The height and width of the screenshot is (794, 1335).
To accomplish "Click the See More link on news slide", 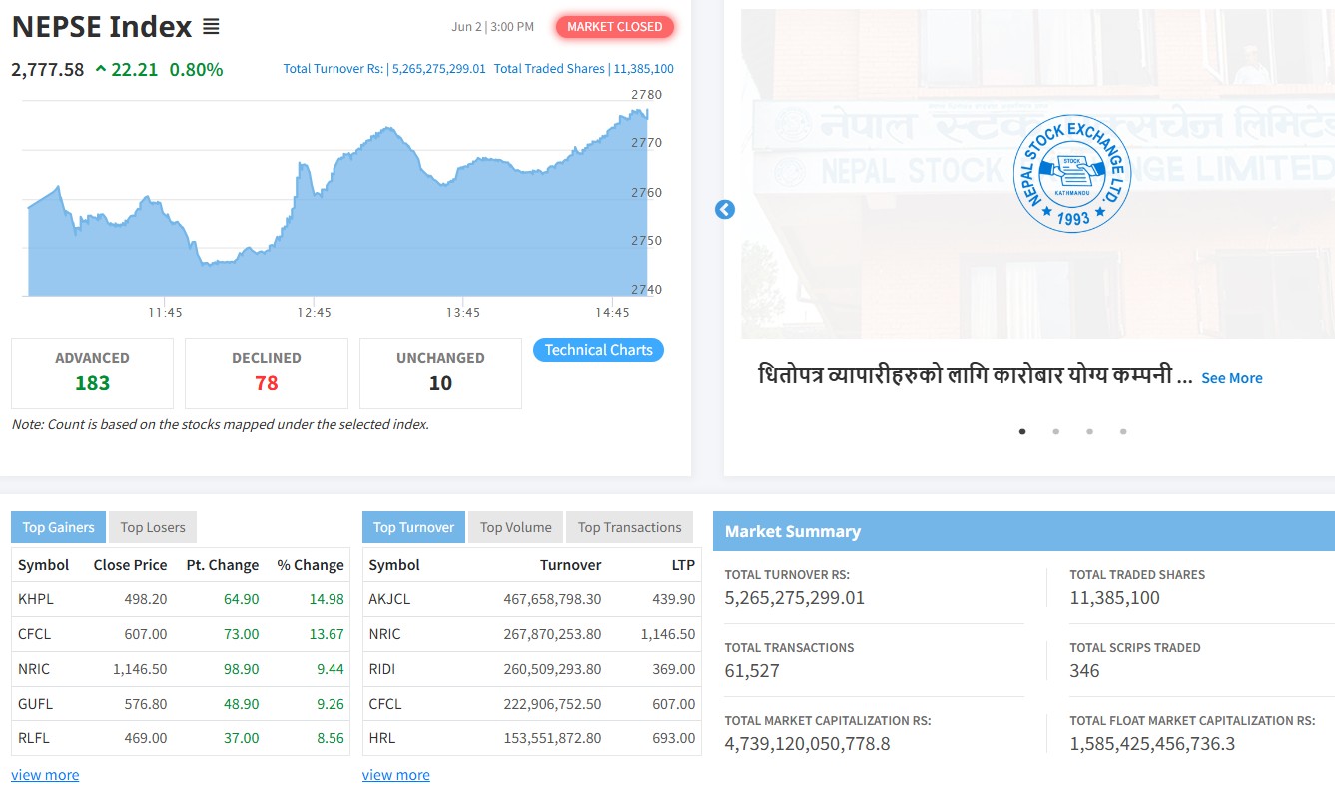I will coord(1232,378).
